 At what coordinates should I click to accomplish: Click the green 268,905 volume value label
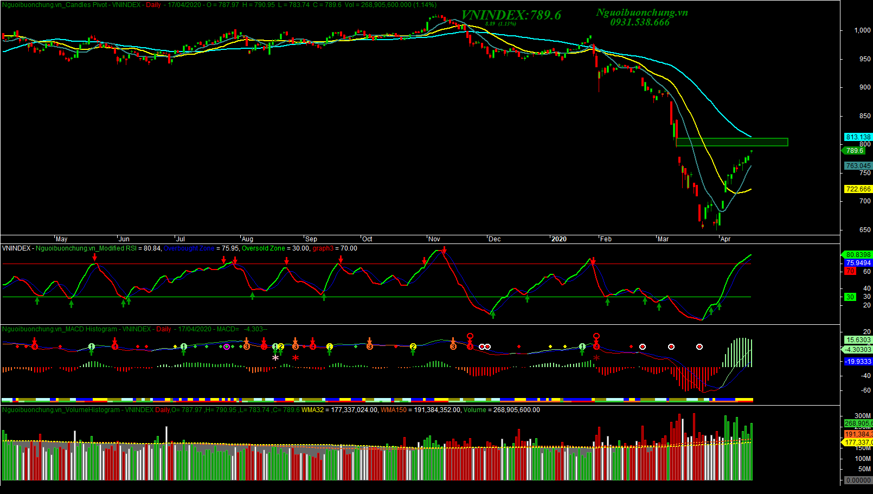click(858, 424)
